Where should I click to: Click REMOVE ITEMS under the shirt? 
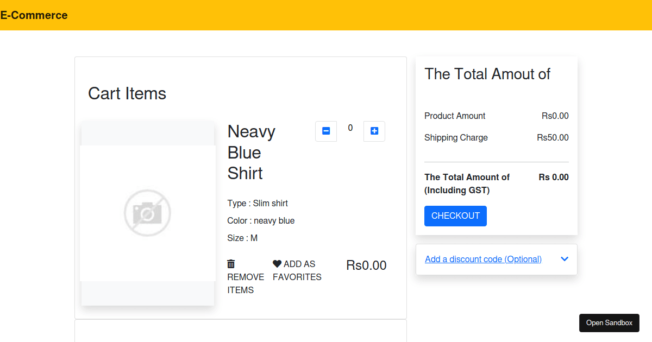coord(245,283)
